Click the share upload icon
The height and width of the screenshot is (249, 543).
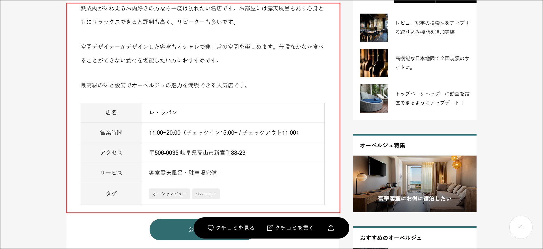pos(331,228)
